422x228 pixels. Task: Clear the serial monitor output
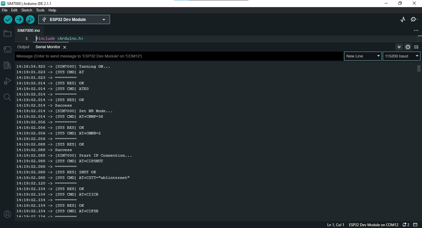[416, 47]
